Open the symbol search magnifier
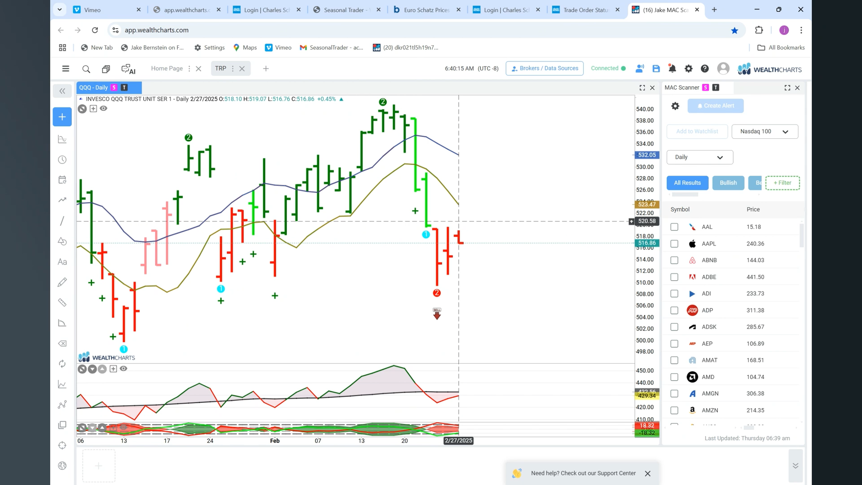Screen dimensions: 862x485 86,69
